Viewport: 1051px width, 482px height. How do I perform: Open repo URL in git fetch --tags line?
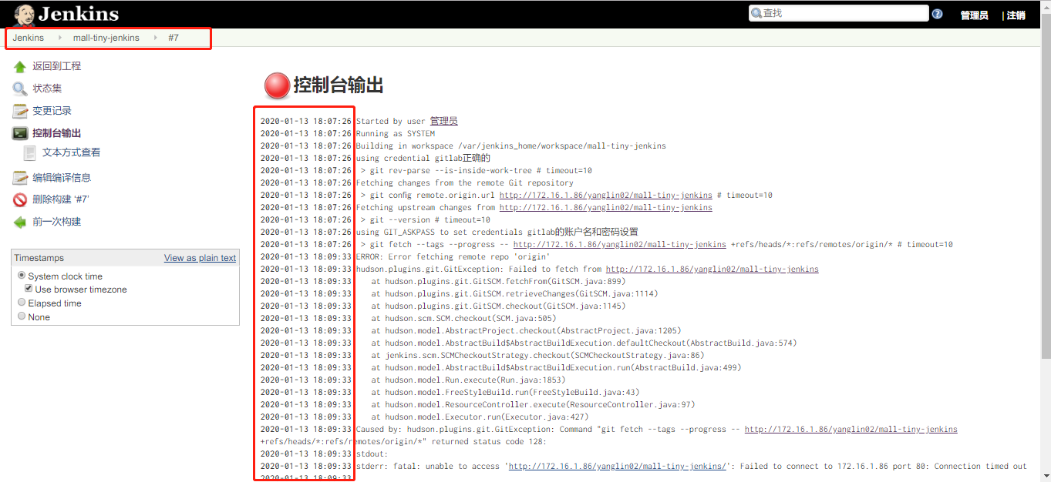tap(619, 244)
